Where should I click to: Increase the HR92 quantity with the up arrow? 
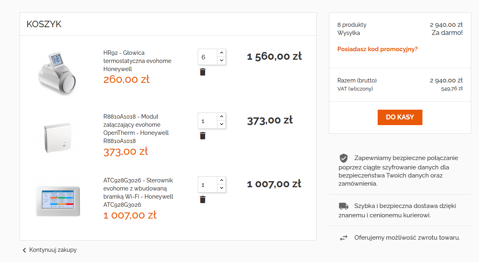[x=221, y=53]
